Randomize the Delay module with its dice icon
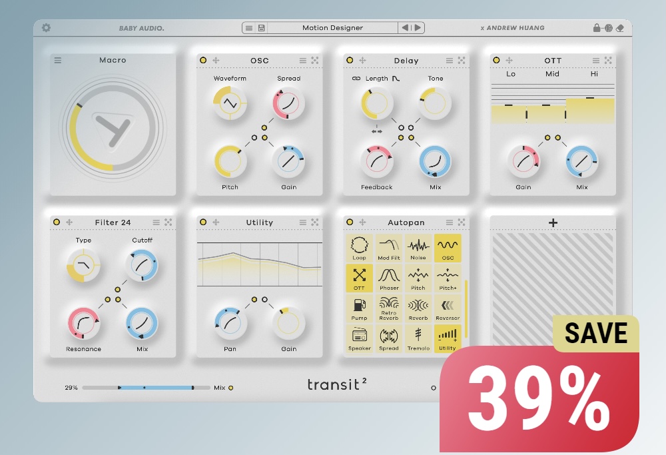666x455 pixels. coord(462,61)
